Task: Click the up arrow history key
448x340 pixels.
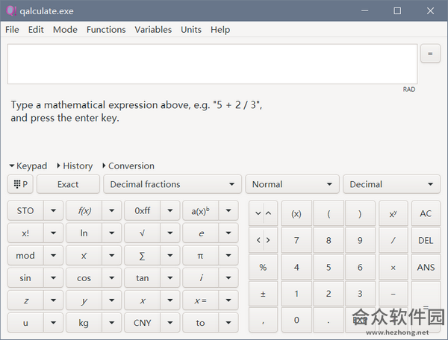Action: tap(269, 213)
